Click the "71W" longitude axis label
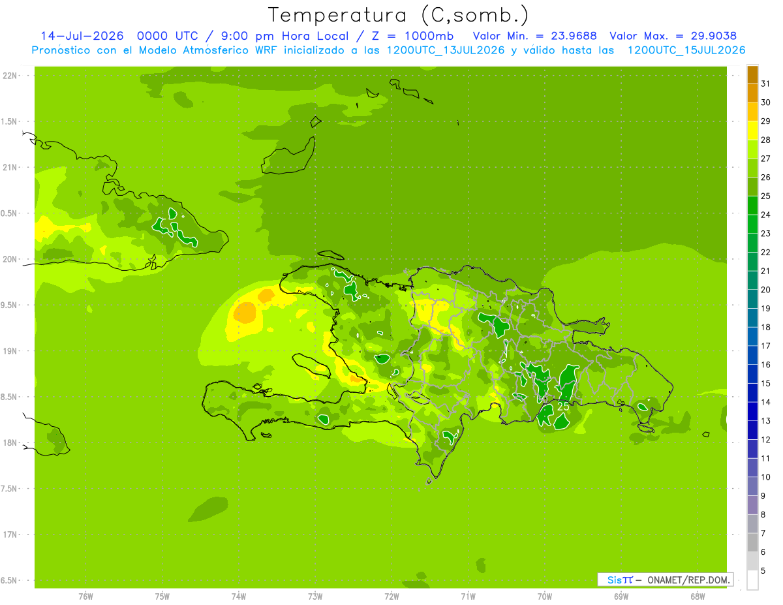This screenshot has height=605, width=783. [468, 597]
